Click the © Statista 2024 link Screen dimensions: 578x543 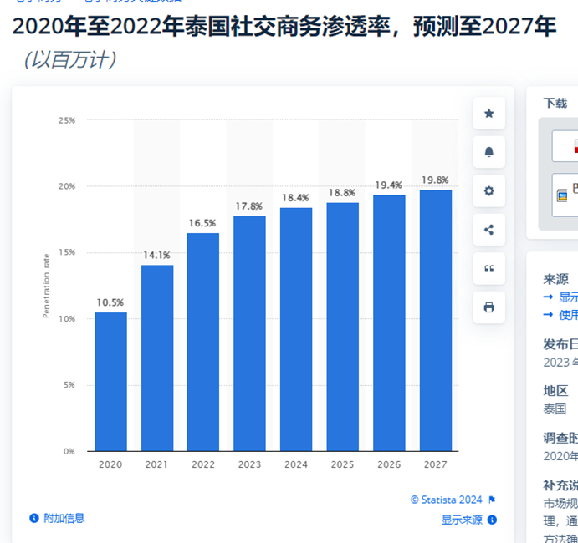coord(446,500)
